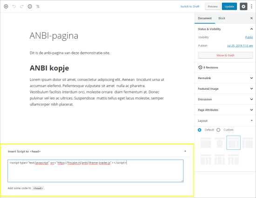The height and width of the screenshot is (198, 256).
Task: Open the content structure info icon
Action: coord(30,7)
